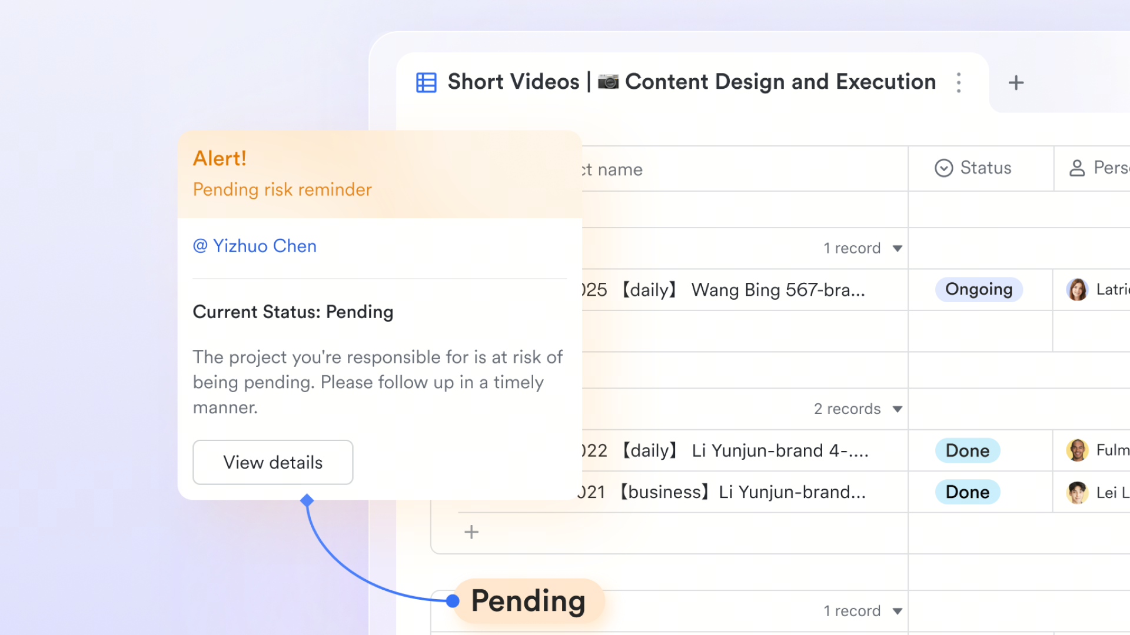The image size is (1130, 635).
Task: Click the Ongoing status tag
Action: (x=979, y=289)
